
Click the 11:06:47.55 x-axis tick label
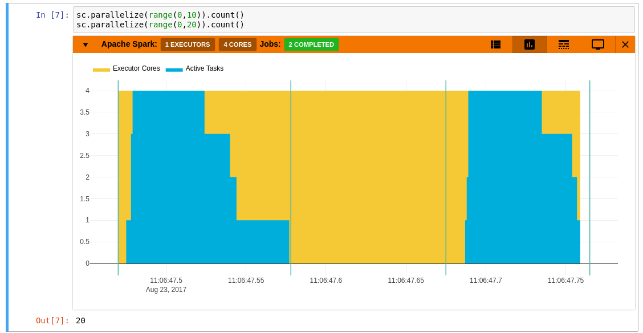coord(246,281)
